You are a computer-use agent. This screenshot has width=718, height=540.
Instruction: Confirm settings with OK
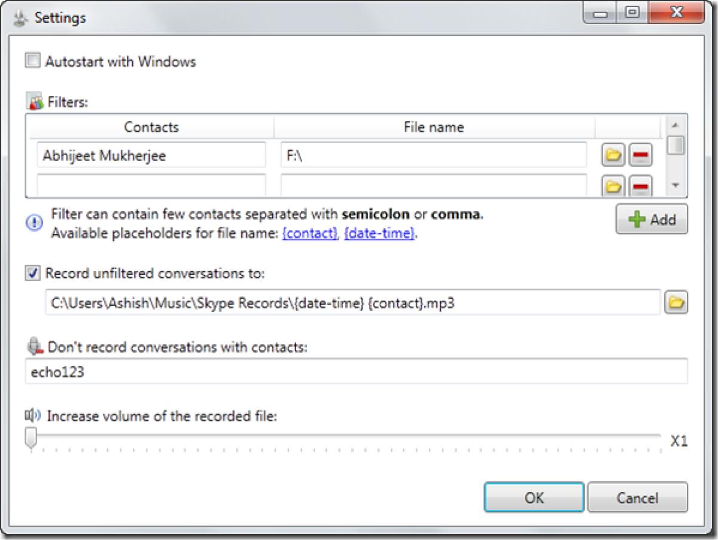click(533, 497)
